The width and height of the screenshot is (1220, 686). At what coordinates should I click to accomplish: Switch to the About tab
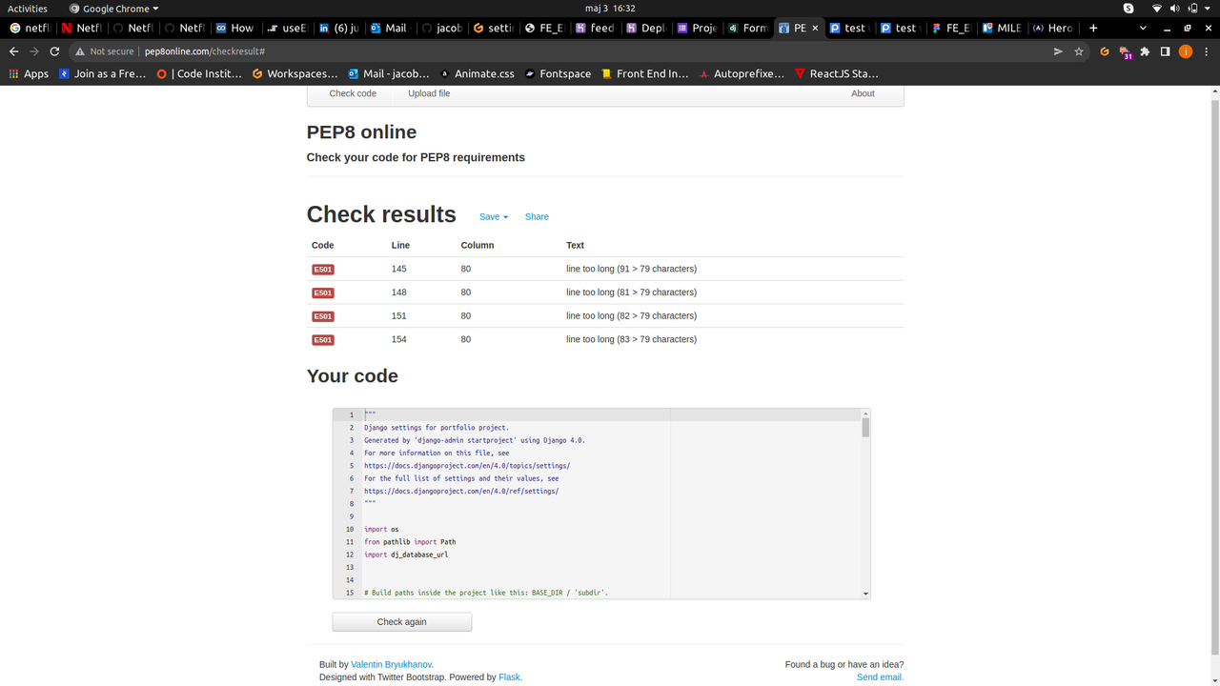(x=863, y=93)
